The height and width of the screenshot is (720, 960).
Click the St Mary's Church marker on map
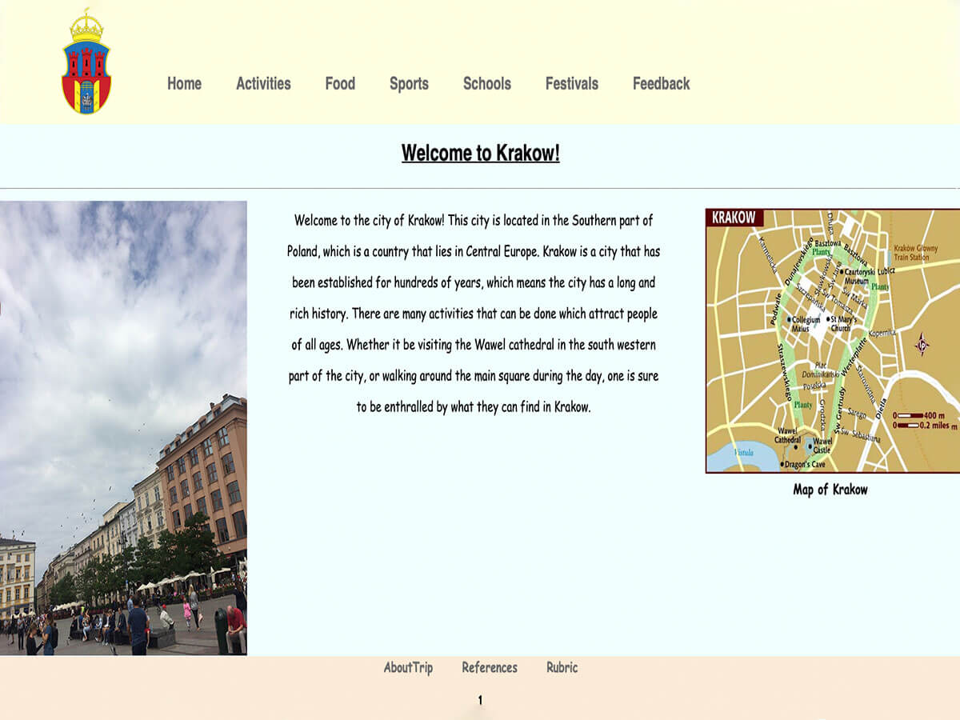pos(828,319)
